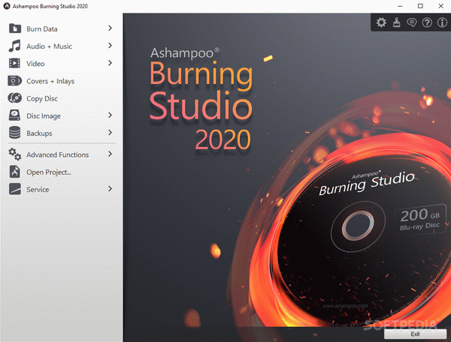Viewport: 451px width, 342px height.
Task: Expand the Audio + Music submenu arrow
Action: (x=110, y=46)
